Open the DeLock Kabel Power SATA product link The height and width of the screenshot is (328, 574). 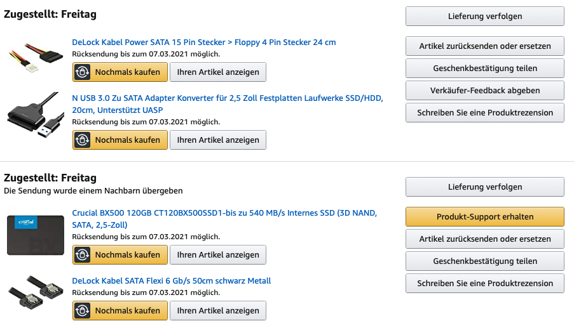coord(204,43)
